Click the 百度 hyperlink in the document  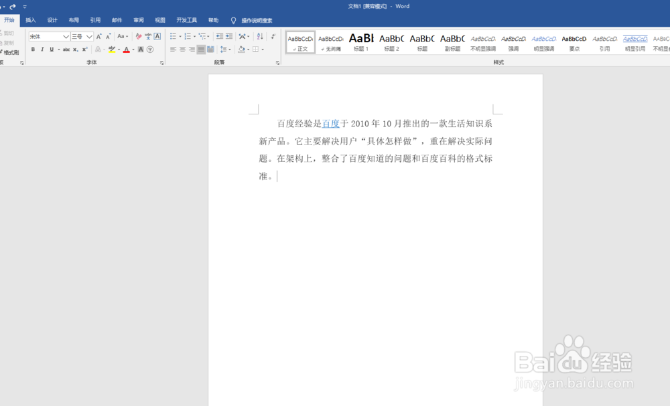pyautogui.click(x=331, y=124)
